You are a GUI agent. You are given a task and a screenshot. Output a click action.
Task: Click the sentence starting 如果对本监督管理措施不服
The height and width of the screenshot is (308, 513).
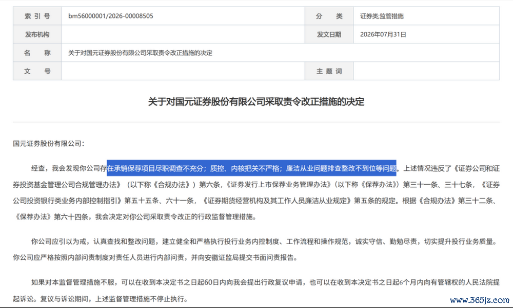pos(265,282)
